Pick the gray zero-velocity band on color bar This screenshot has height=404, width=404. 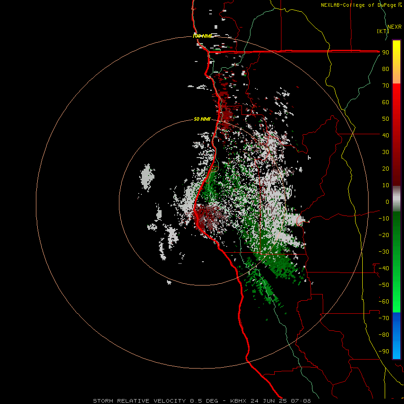point(396,199)
